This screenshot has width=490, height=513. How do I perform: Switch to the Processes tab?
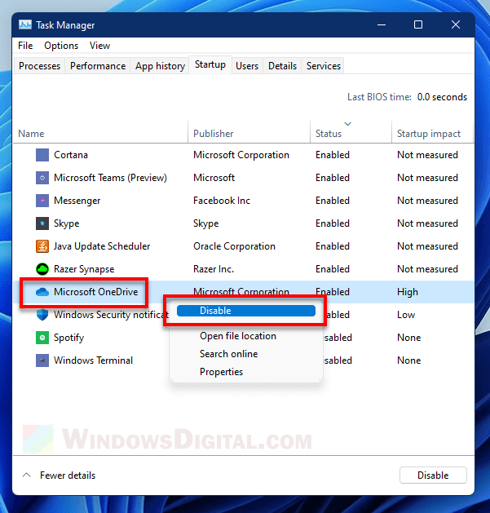click(x=40, y=66)
